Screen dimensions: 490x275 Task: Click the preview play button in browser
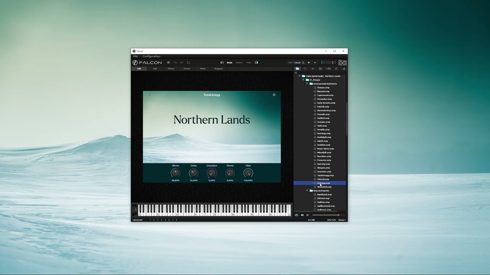308,215
